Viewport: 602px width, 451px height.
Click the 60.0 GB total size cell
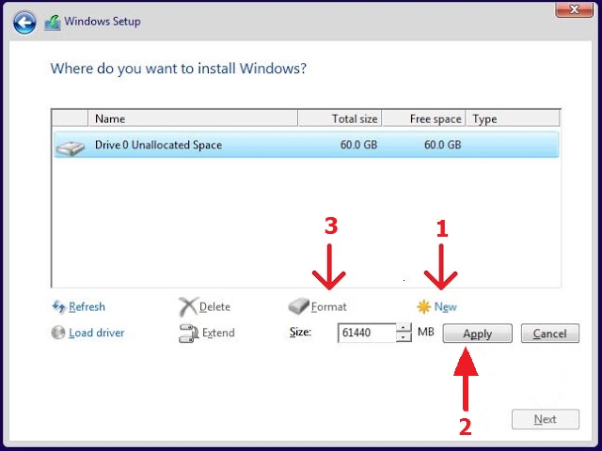point(358,145)
